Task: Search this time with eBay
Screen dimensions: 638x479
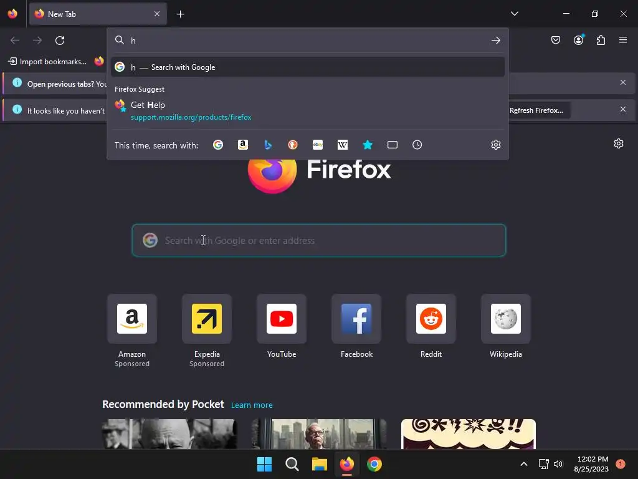Action: click(318, 145)
